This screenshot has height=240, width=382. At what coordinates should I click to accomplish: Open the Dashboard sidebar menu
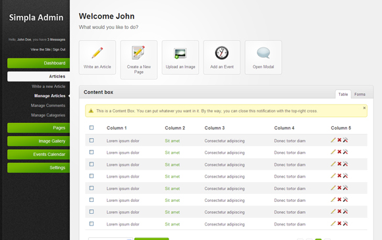[38, 63]
